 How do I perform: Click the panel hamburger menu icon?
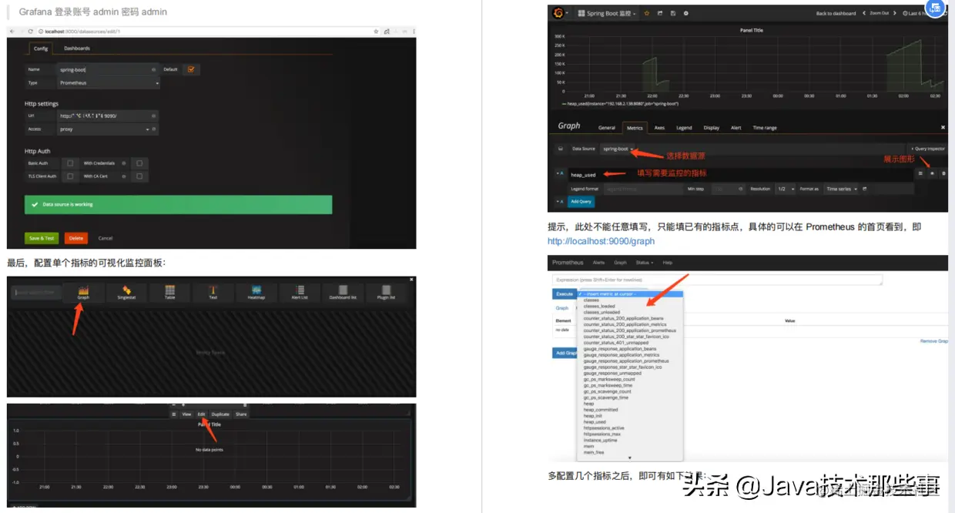pos(174,414)
